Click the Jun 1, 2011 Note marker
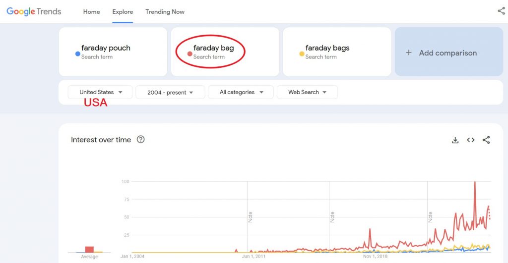508x263 pixels. [251, 216]
